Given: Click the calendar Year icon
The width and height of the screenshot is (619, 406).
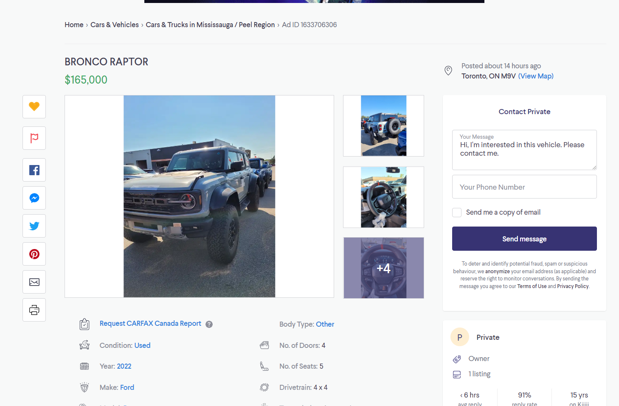Looking at the screenshot, I should 84,366.
